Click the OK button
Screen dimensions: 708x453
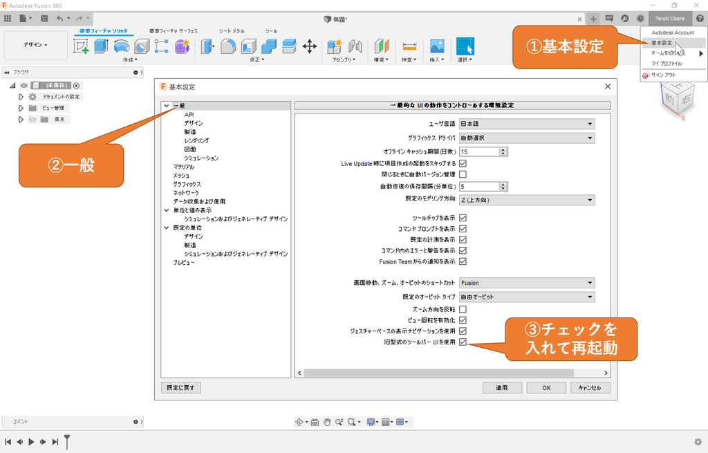coord(546,387)
